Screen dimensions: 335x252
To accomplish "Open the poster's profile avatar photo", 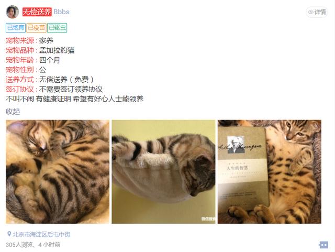I will click(x=13, y=12).
